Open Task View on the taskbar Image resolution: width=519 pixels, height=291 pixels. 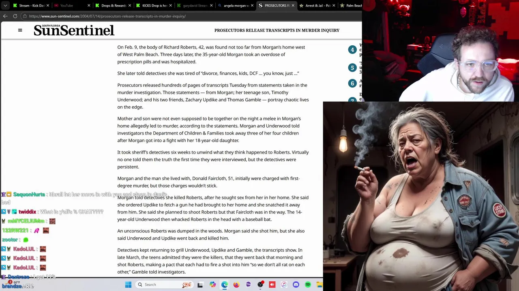coord(200,285)
